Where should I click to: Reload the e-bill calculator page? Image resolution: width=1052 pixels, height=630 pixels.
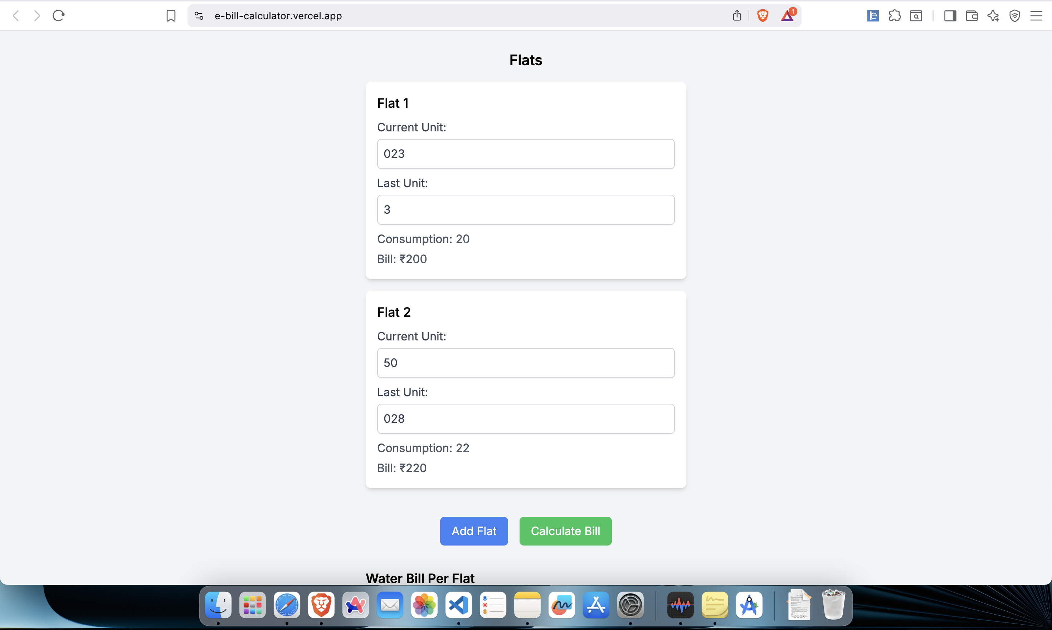pyautogui.click(x=58, y=15)
